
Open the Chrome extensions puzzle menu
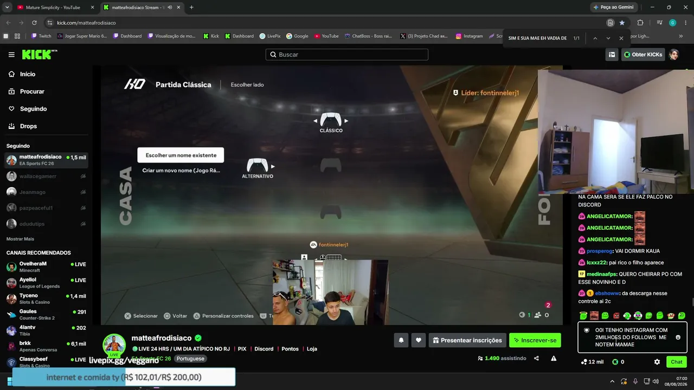(x=640, y=23)
